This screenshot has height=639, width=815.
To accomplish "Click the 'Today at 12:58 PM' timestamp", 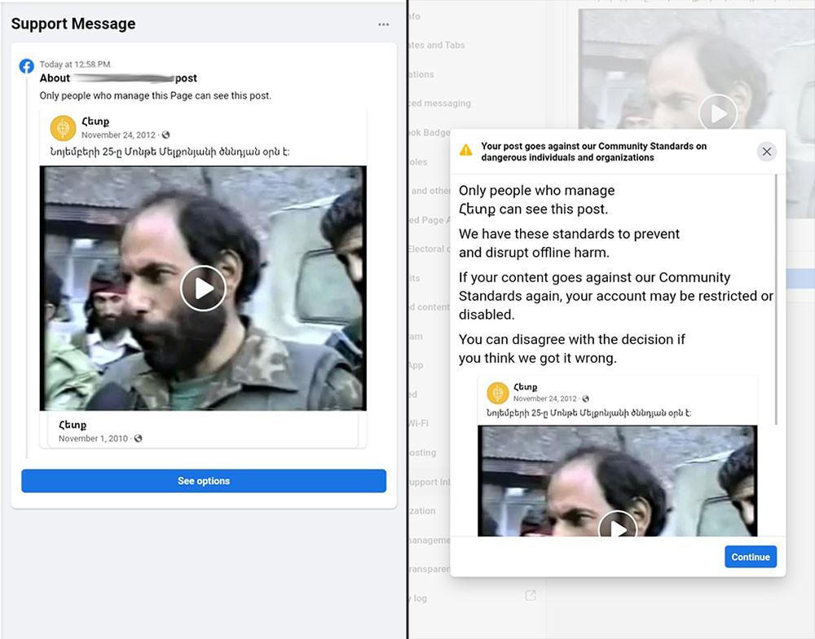I will tap(75, 64).
